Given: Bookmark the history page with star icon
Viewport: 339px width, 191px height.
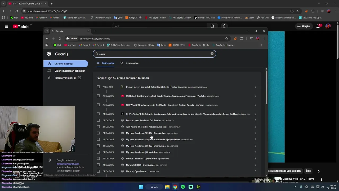Looking at the screenshot, I should click(226, 38).
